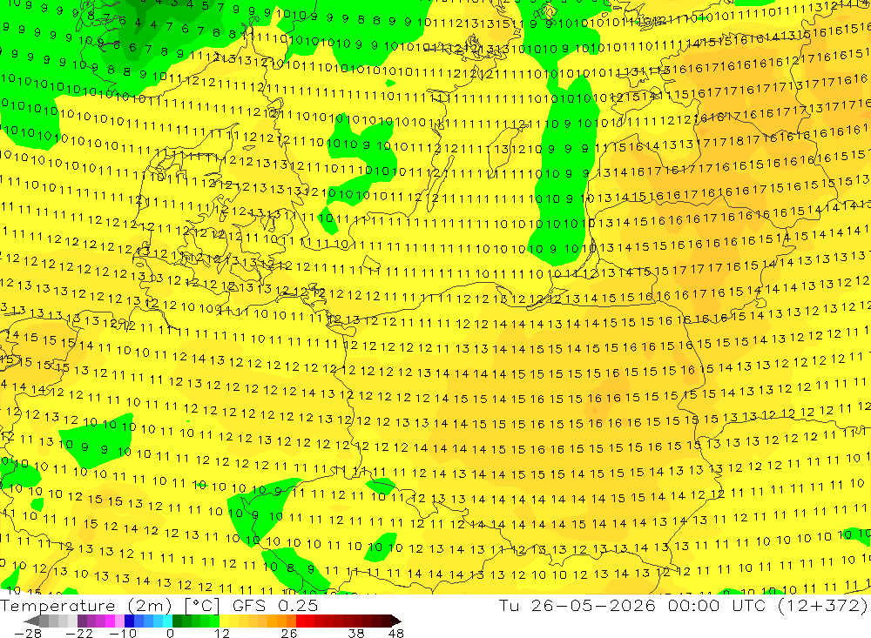This screenshot has width=871, height=638.
Task: Click the '38' legend scale label
Action: click(356, 633)
